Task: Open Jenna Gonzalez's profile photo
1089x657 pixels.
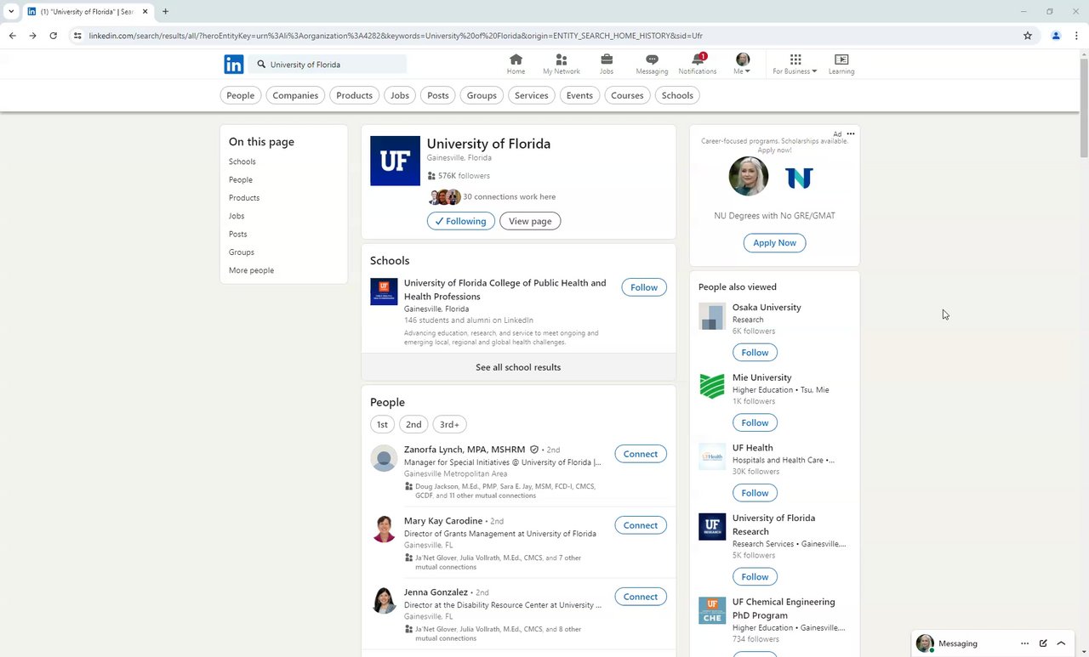Action: (x=384, y=600)
